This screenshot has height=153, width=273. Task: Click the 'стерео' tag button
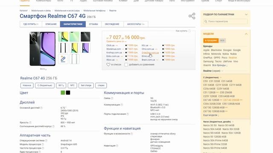click(101, 85)
